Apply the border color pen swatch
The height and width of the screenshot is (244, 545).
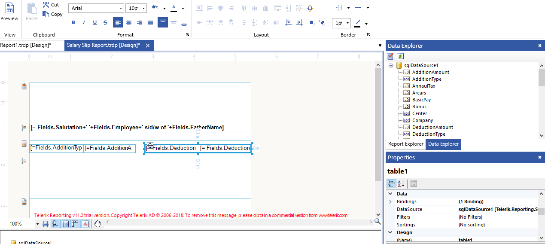[x=357, y=23]
